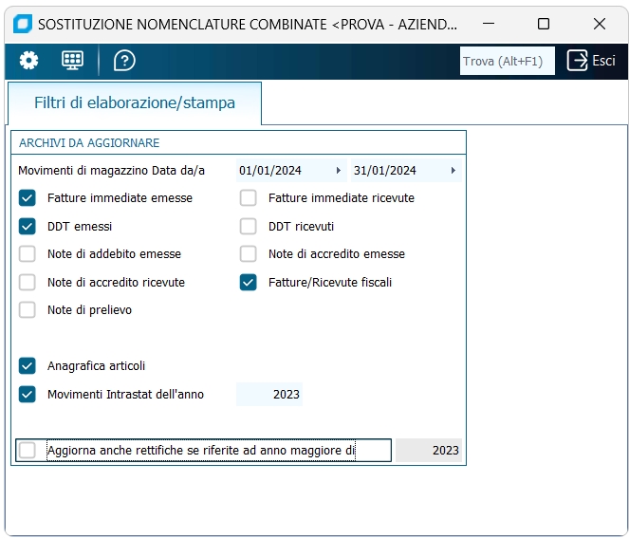Click the application logo in the title bar
This screenshot has width=629, height=538.
coord(23,24)
